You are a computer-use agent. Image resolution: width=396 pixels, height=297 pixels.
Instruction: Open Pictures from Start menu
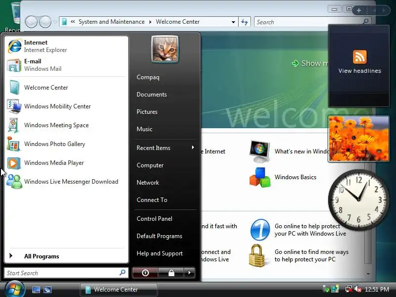(x=147, y=112)
